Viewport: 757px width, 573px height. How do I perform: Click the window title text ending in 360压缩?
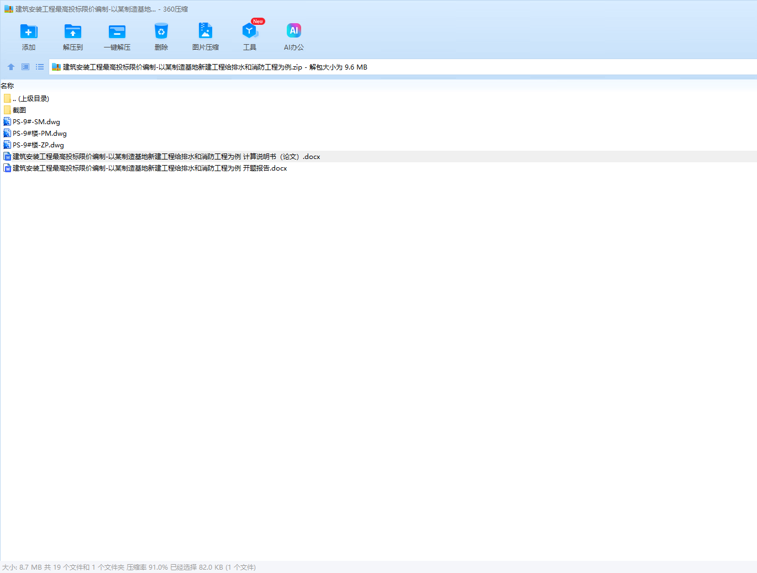coord(102,9)
